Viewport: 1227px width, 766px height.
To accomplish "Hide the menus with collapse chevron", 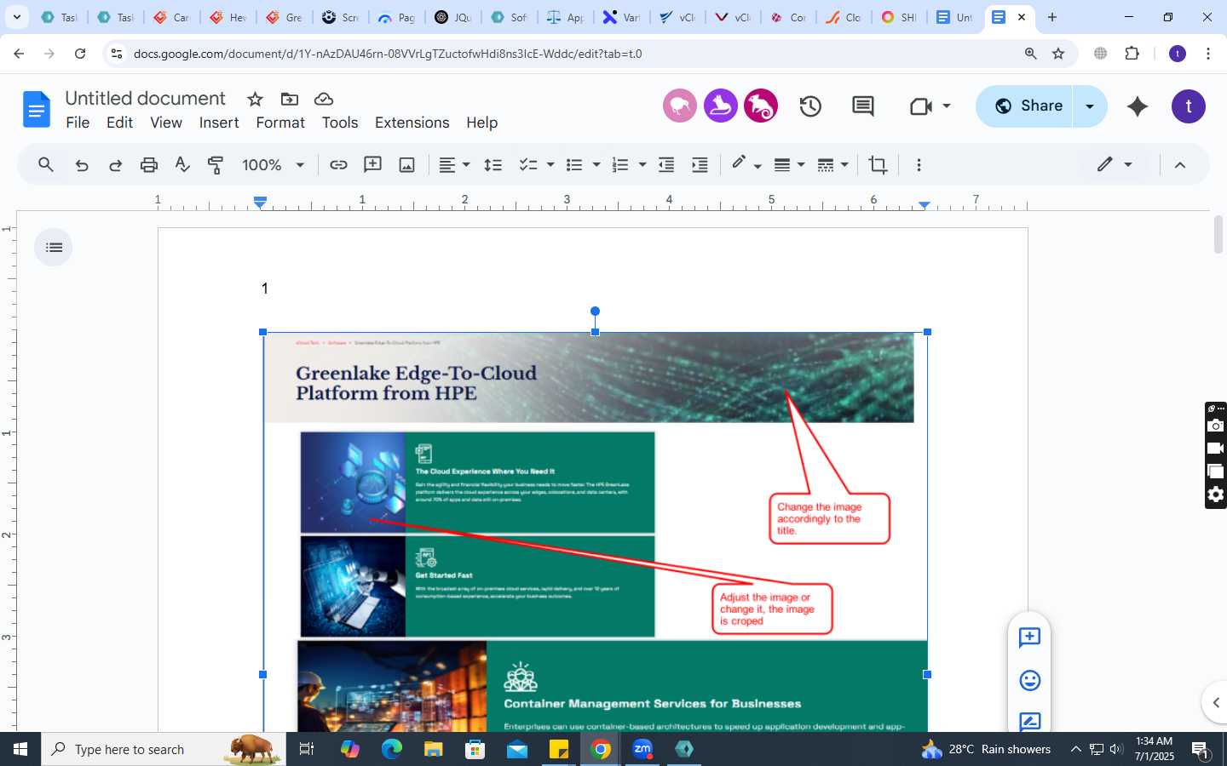I will (x=1180, y=165).
